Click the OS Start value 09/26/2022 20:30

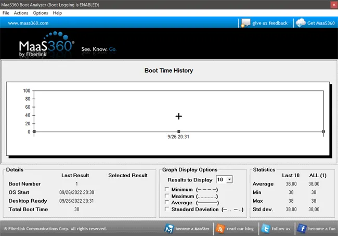click(x=77, y=192)
